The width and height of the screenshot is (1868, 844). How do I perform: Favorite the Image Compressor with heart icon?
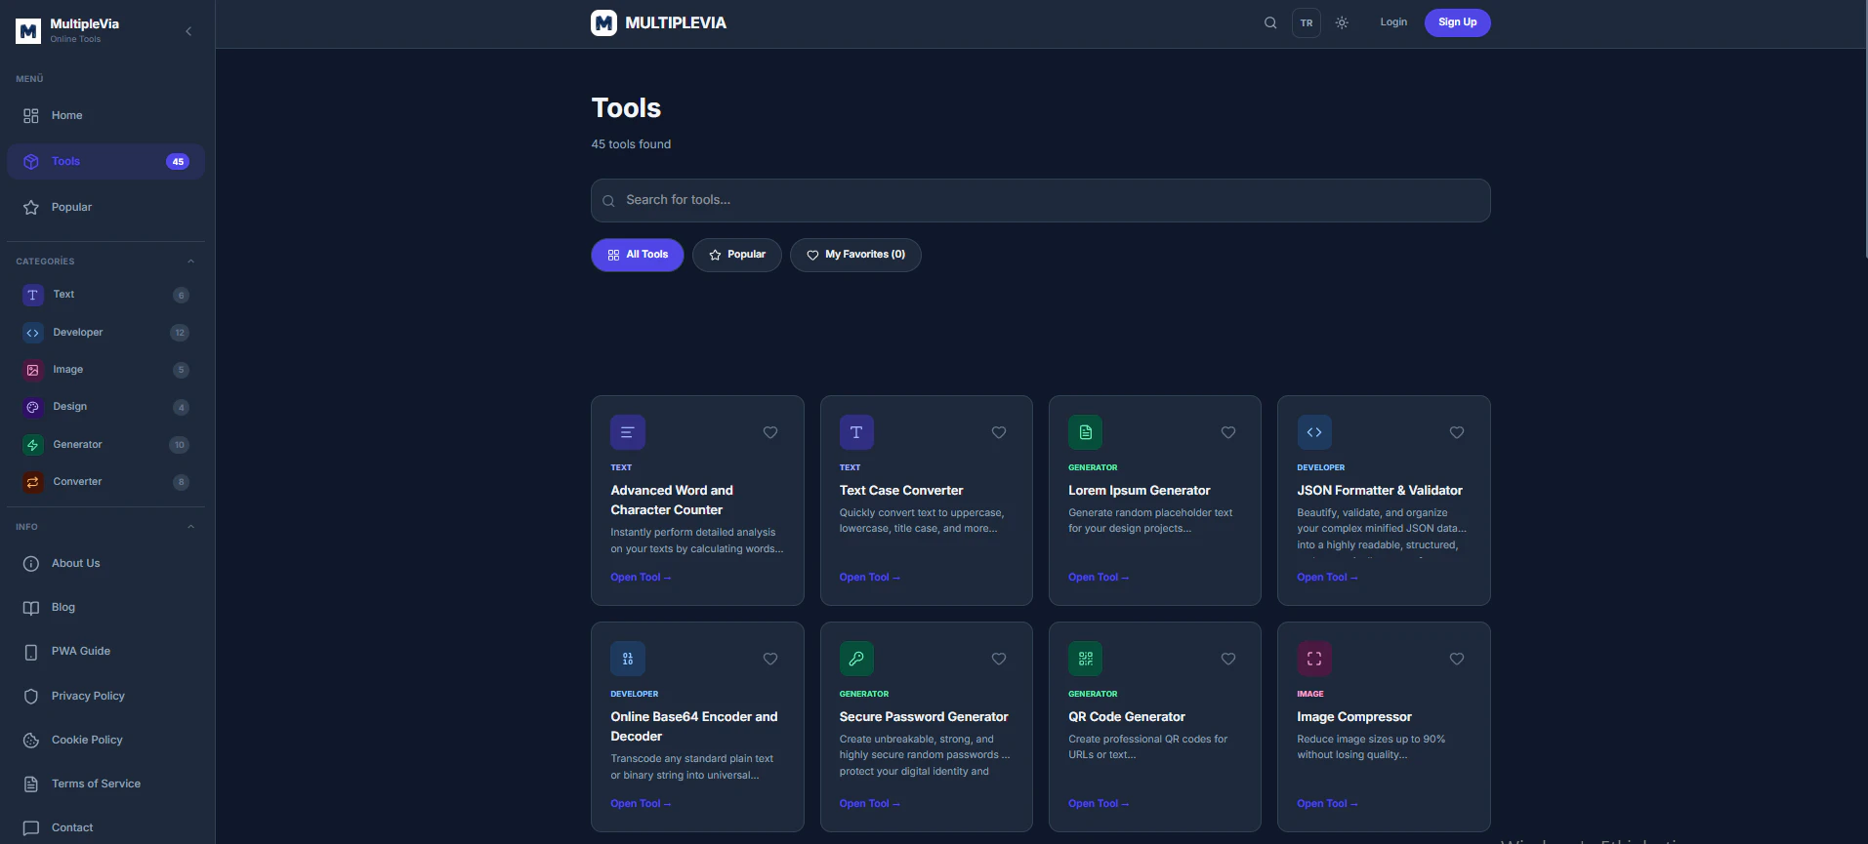tap(1457, 659)
